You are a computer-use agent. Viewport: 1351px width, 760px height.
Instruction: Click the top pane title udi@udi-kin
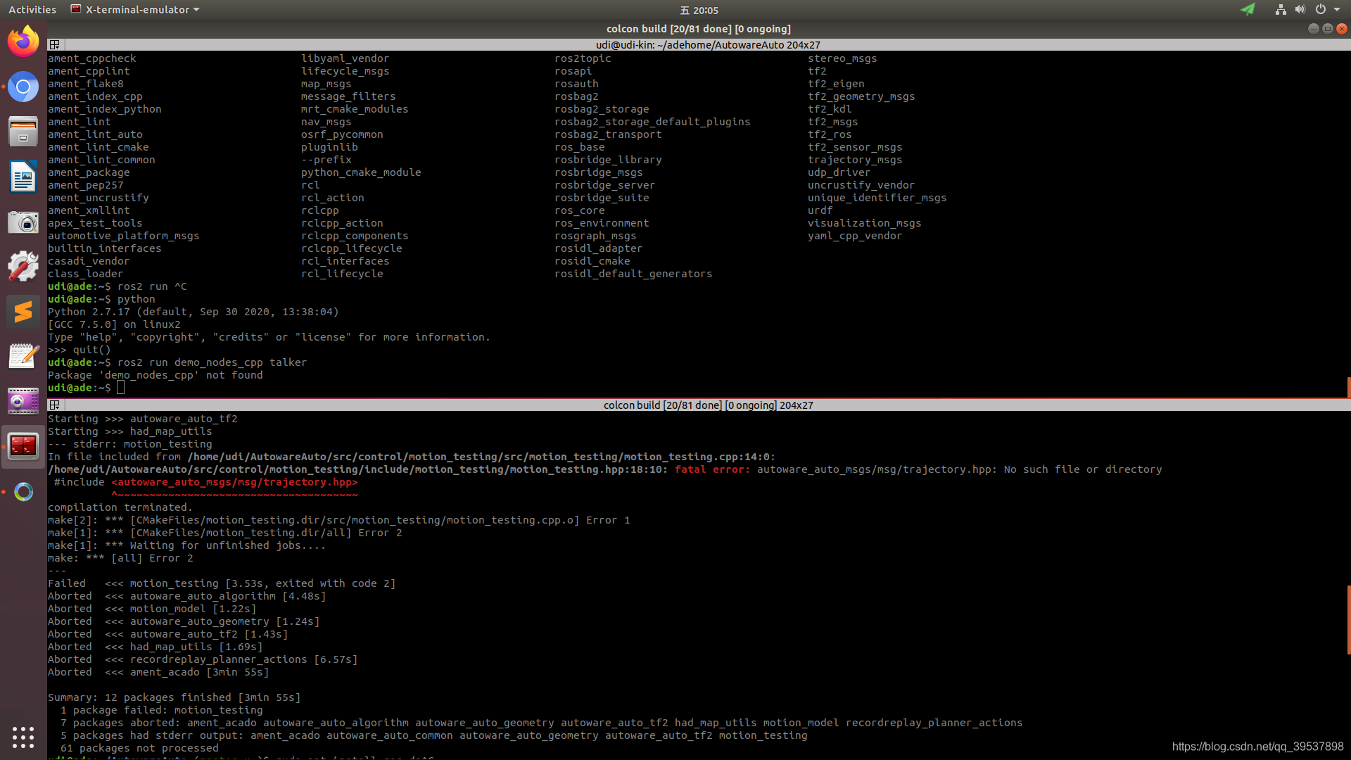click(707, 45)
